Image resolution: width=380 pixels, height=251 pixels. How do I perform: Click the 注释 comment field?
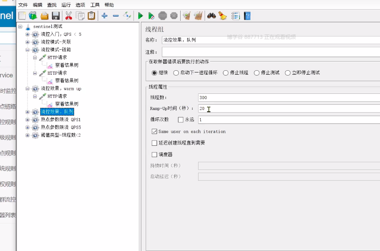click(x=270, y=52)
